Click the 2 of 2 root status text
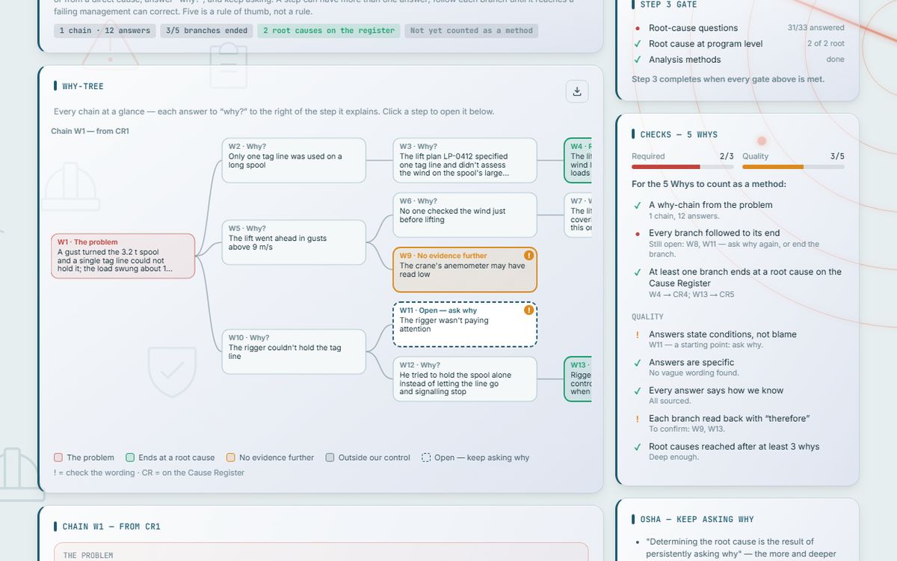Screen dimensions: 897x561 [x=826, y=43]
